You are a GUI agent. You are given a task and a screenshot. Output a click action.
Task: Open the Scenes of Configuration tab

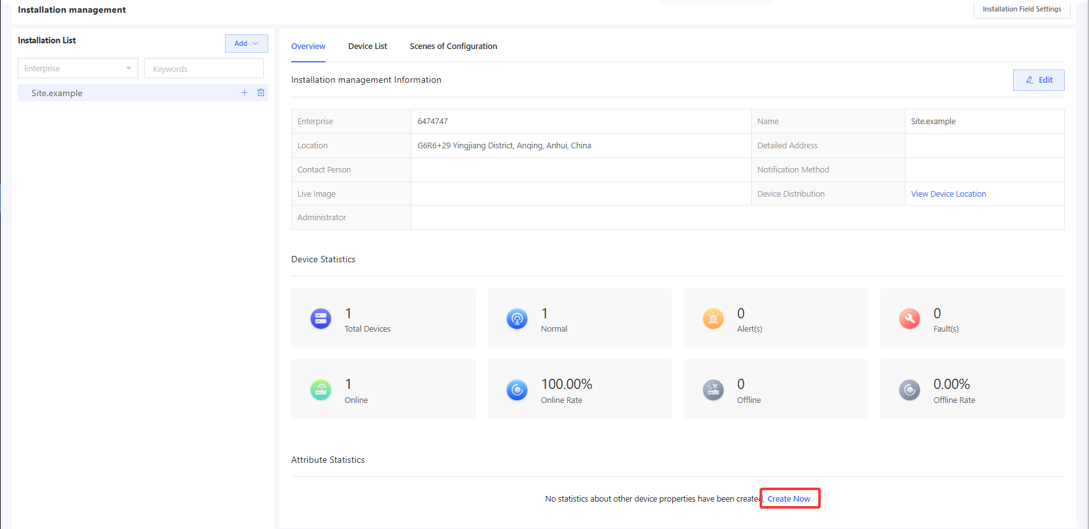click(x=453, y=46)
